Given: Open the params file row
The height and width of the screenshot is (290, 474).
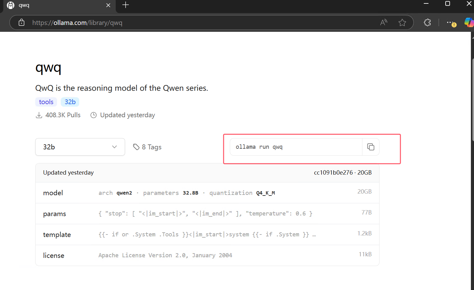Looking at the screenshot, I should coord(207,214).
